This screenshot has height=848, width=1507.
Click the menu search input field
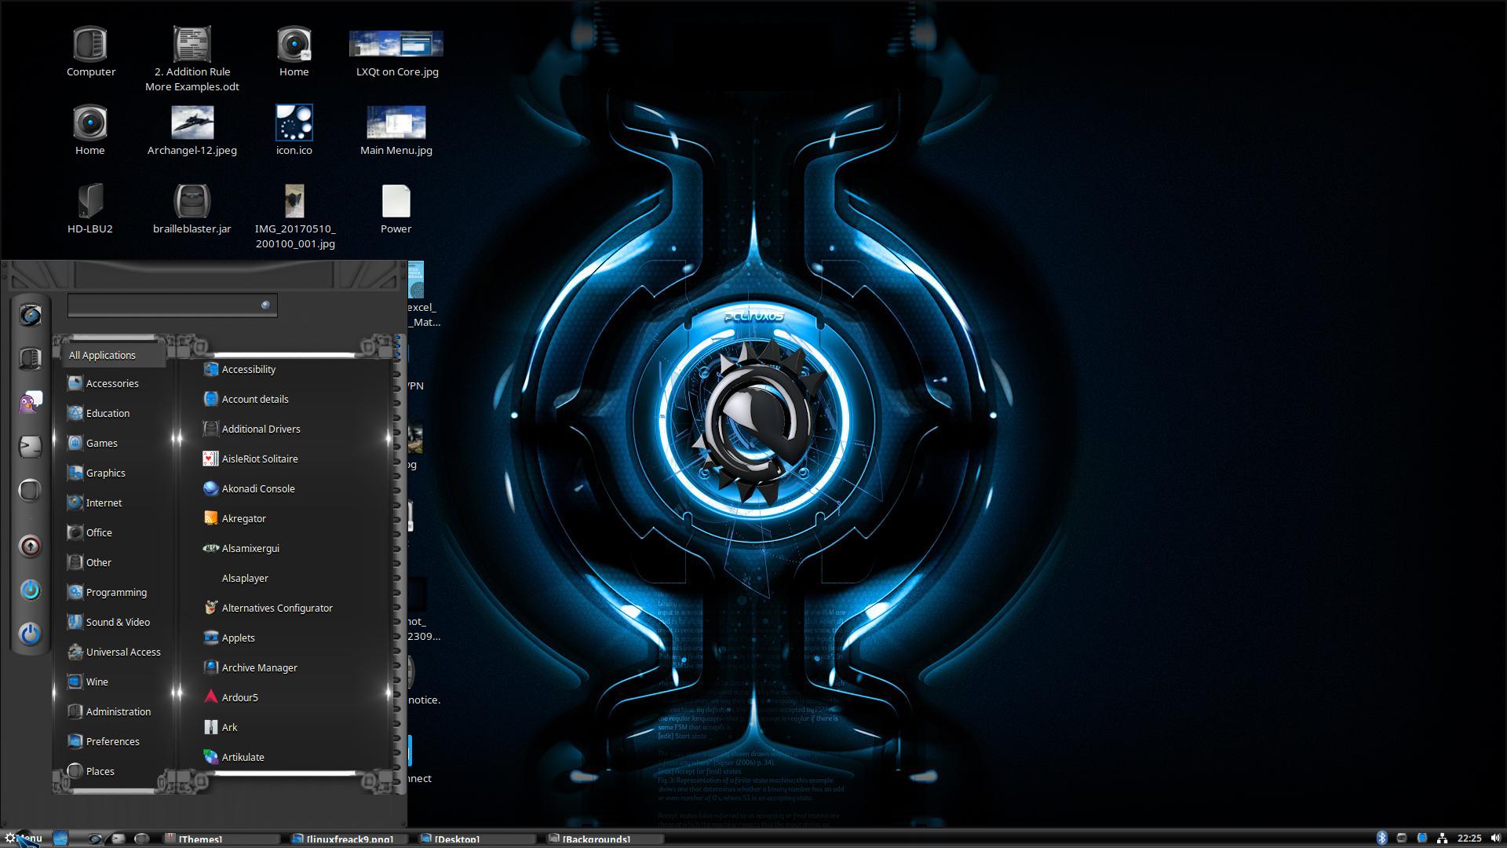click(x=165, y=305)
